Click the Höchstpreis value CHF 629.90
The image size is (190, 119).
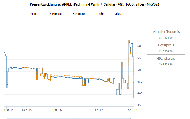[x=166, y=64]
